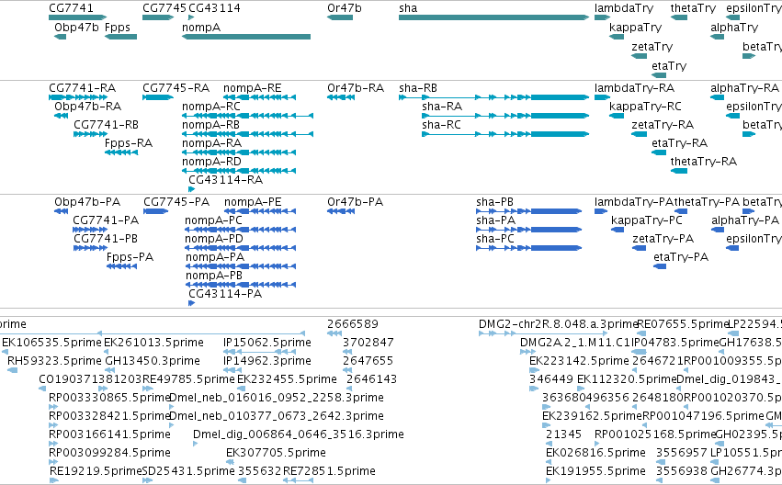Select the alphaTry gene

[717, 37]
